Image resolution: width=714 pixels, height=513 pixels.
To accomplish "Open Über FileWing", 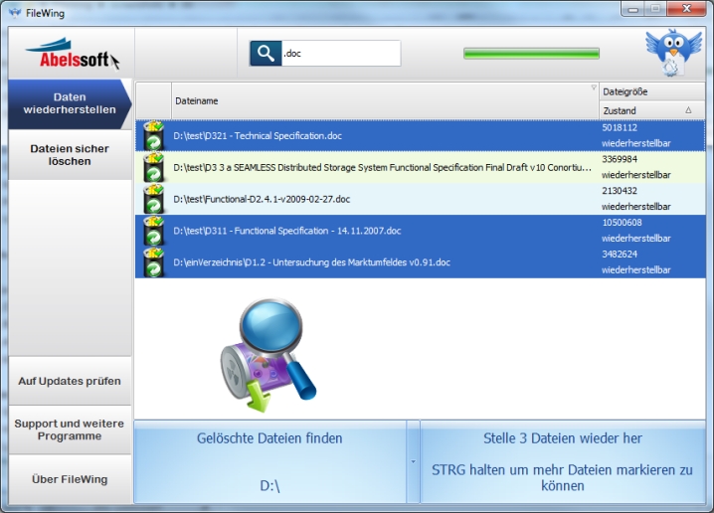I will tap(70, 479).
